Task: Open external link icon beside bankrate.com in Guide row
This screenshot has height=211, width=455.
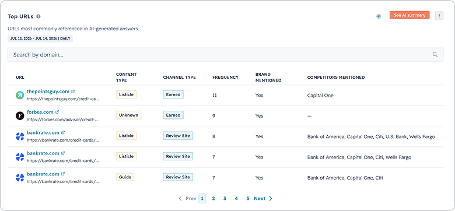Action: click(x=63, y=174)
